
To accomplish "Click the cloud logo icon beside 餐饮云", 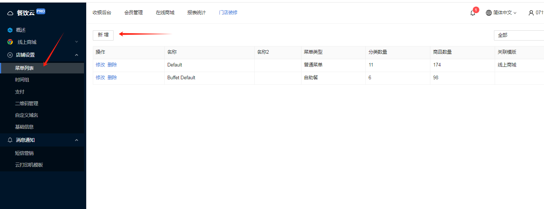I will tap(10, 13).
